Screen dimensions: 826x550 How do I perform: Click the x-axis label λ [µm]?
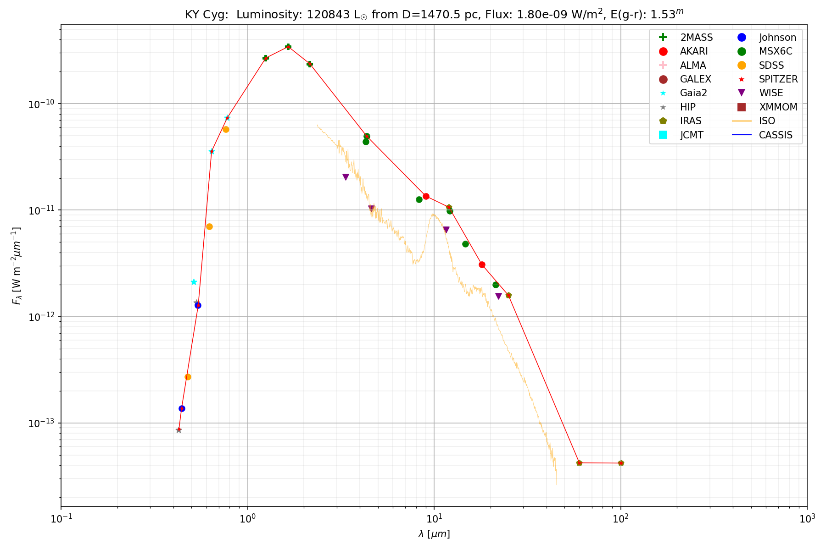[434, 534]
